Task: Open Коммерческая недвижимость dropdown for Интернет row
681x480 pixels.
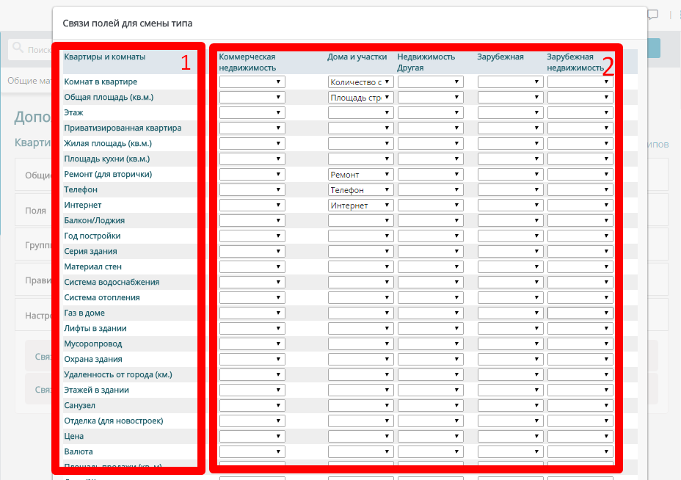Action: [x=252, y=205]
